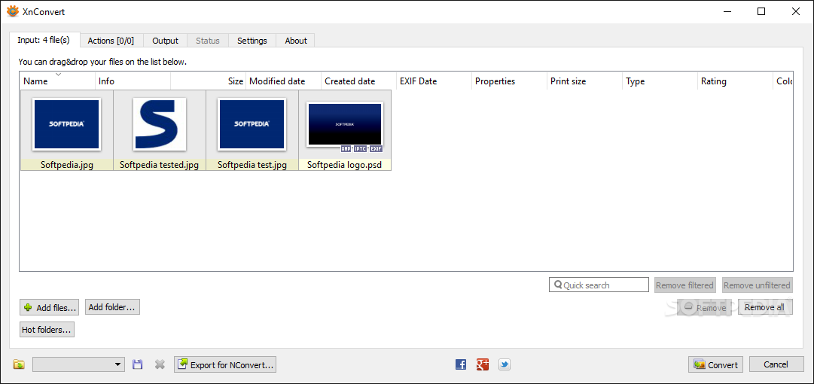Expand the script preset dropdown
Image resolution: width=814 pixels, height=384 pixels.
click(x=118, y=364)
